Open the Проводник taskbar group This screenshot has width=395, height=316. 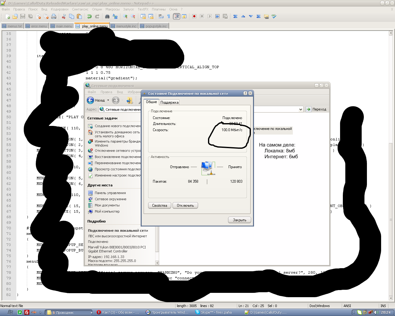coord(69,313)
